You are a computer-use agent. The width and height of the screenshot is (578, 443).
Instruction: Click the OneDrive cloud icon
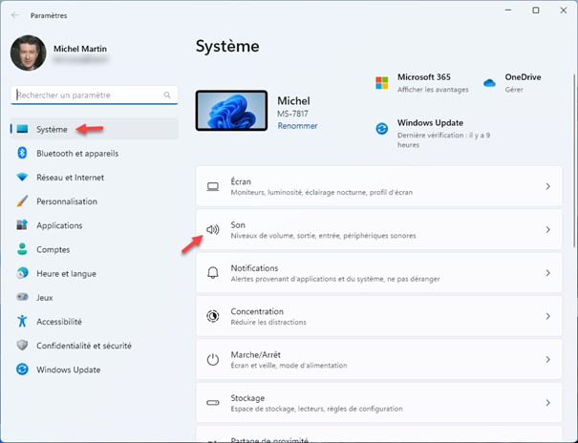[490, 82]
